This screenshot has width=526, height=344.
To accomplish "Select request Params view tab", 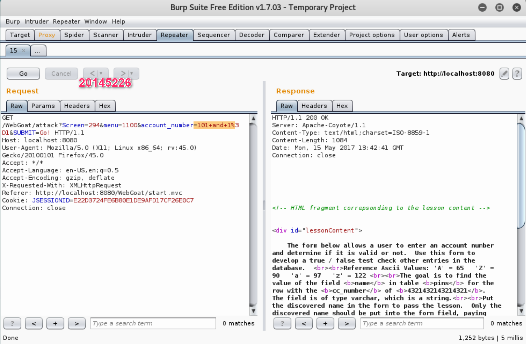I will (43, 106).
